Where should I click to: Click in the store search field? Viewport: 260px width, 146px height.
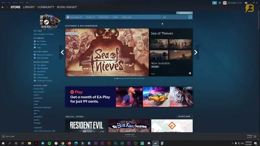point(174,17)
